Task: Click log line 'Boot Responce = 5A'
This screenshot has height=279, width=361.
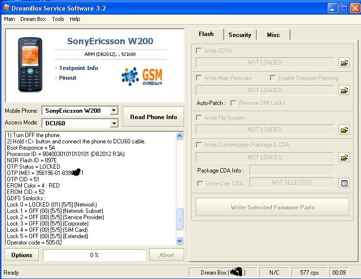Action: pos(31,148)
